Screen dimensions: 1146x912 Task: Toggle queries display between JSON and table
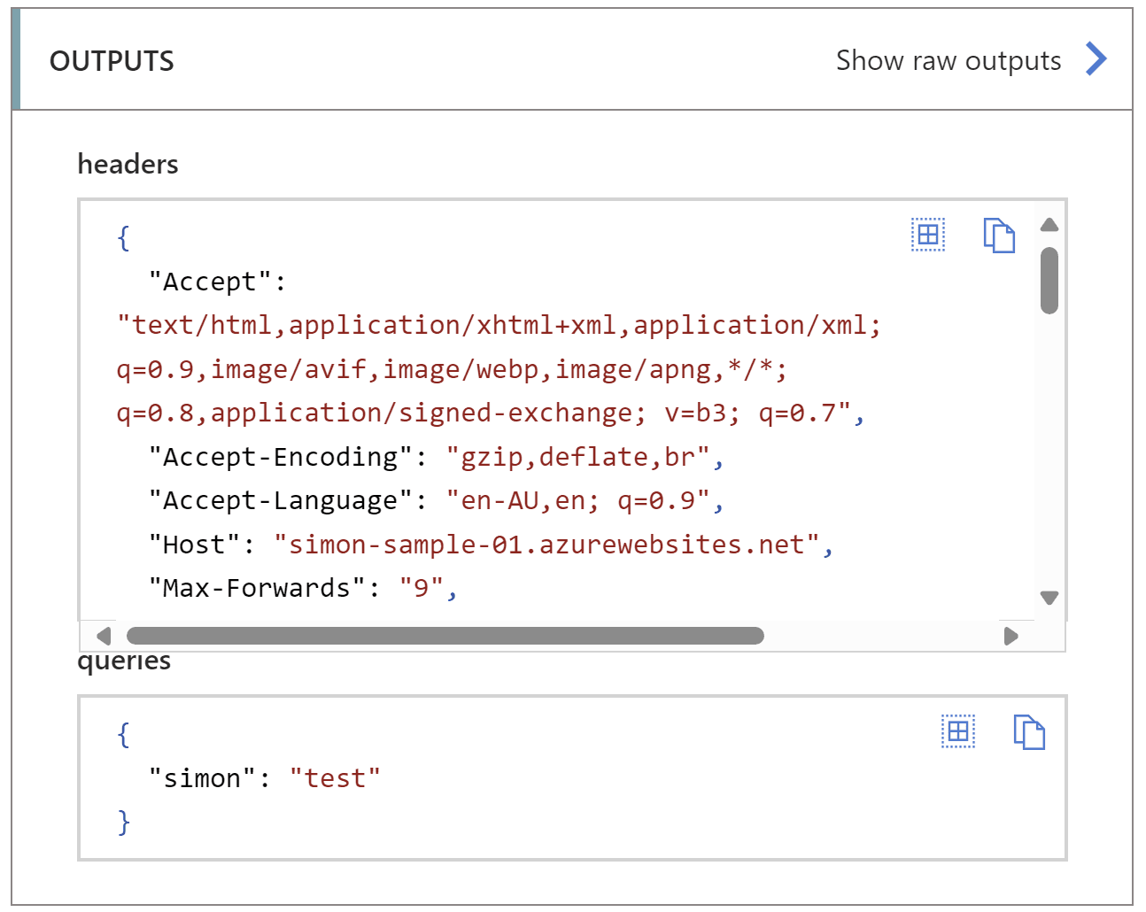tap(956, 732)
